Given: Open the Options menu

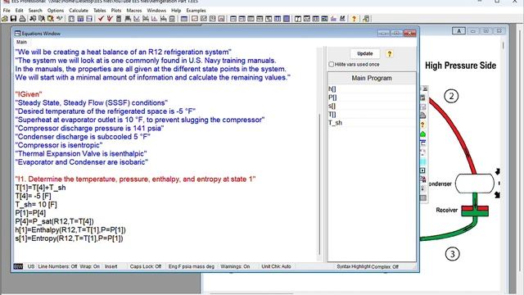Looking at the screenshot, I should click(x=56, y=11).
